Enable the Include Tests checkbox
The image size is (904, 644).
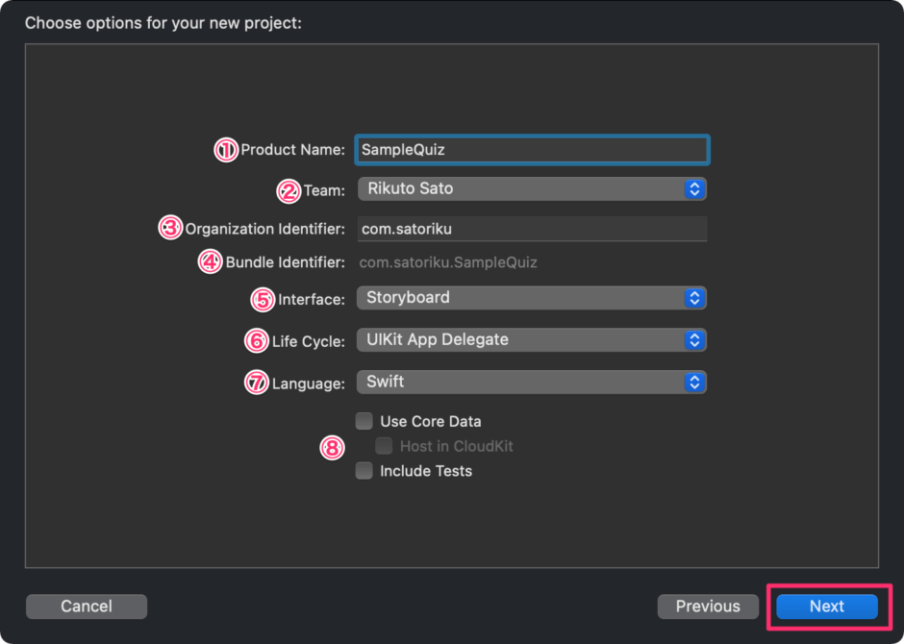click(x=364, y=471)
